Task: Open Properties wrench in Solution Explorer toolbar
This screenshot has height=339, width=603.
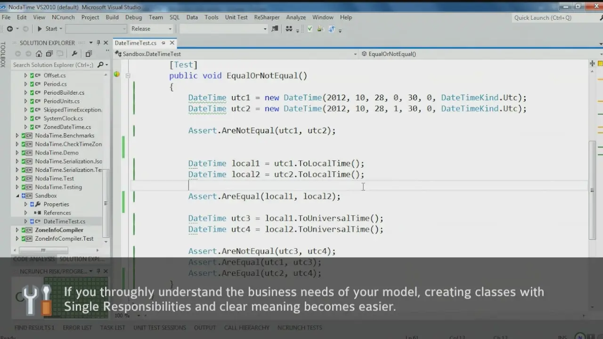Action: 74,54
